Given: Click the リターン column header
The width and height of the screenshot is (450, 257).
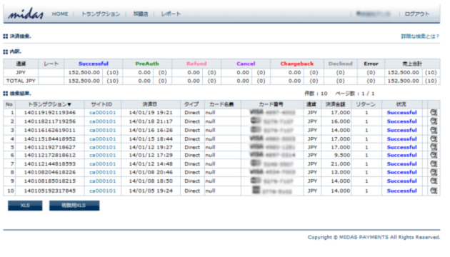Looking at the screenshot, I should pyautogui.click(x=366, y=104).
